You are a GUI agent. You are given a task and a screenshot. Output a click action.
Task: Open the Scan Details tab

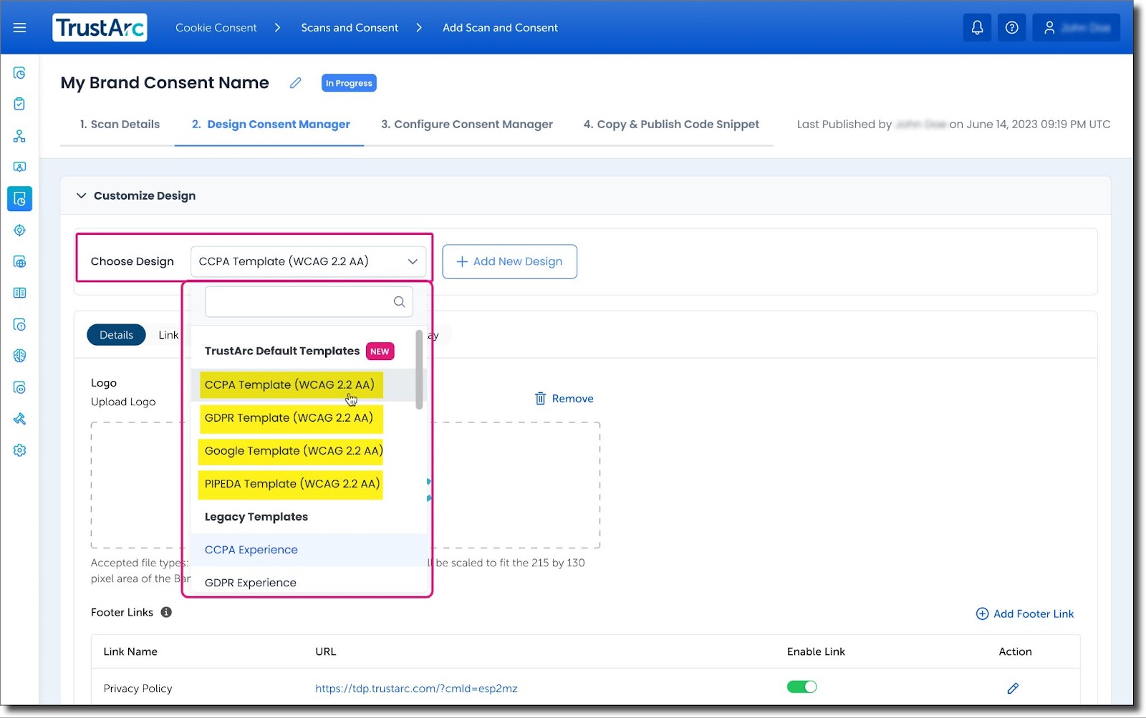click(119, 124)
